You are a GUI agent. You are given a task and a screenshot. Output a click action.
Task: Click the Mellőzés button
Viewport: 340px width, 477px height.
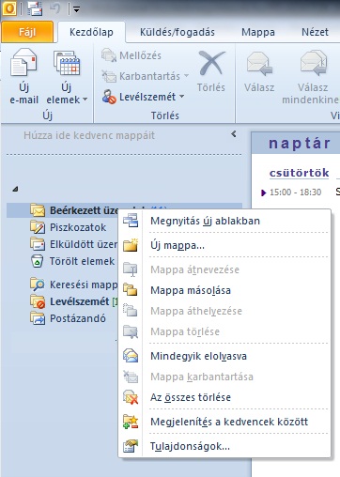[131, 55]
